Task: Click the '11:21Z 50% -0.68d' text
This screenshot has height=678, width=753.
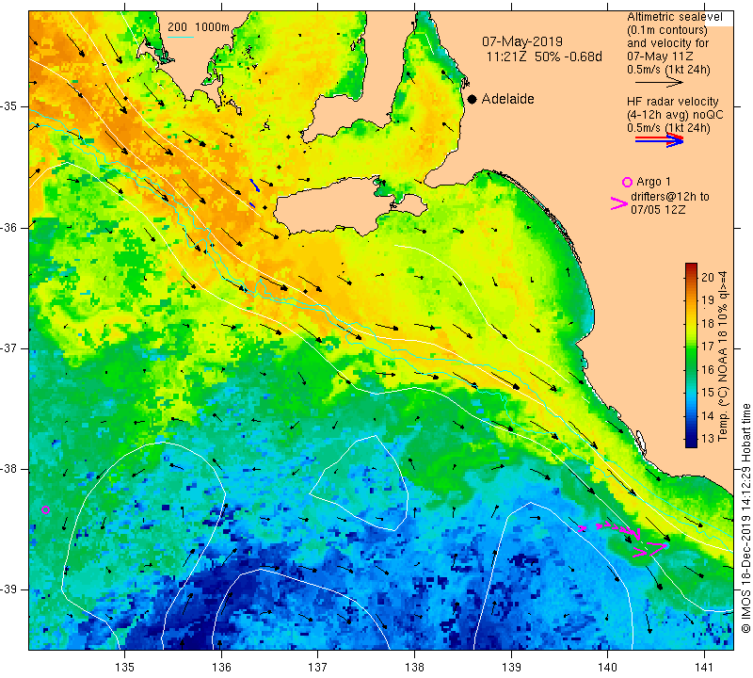Action: click(544, 56)
